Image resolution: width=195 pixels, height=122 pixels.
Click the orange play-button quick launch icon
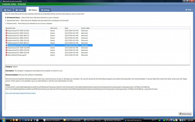click(x=31, y=120)
